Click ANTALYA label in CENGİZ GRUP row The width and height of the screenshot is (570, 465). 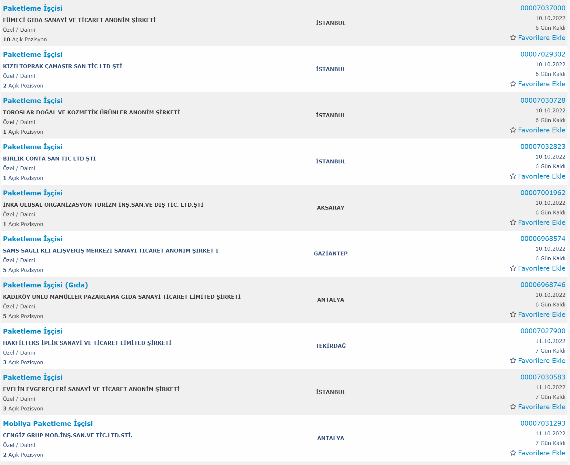tap(331, 438)
